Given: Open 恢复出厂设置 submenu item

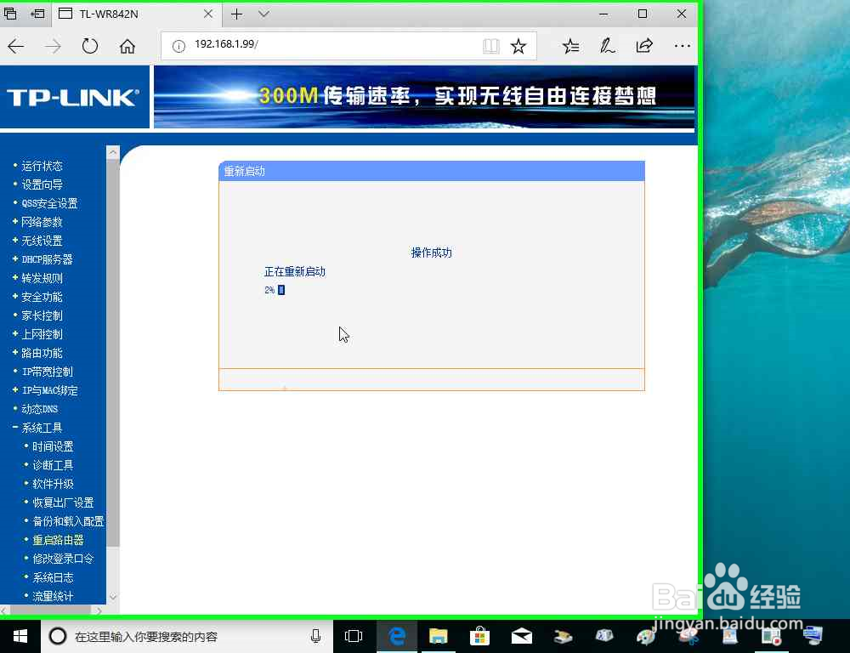Looking at the screenshot, I should [63, 503].
